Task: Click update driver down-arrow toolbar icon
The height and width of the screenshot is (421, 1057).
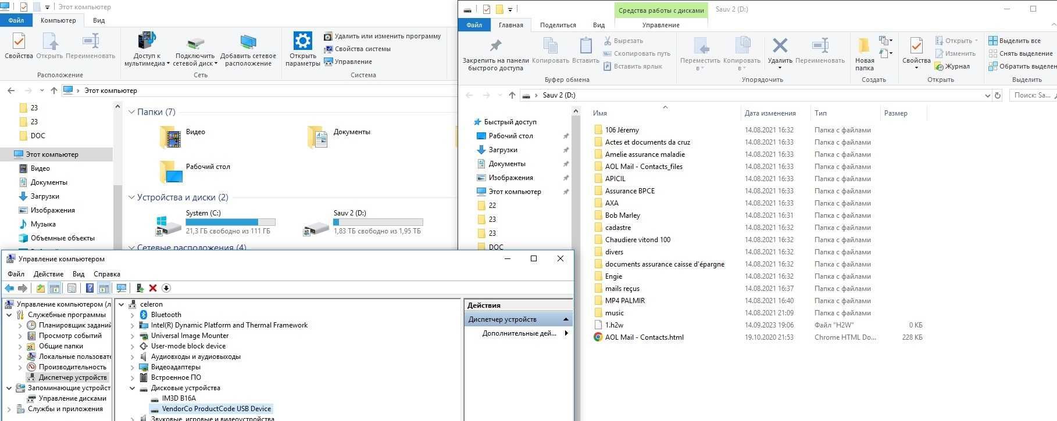Action: (x=166, y=288)
